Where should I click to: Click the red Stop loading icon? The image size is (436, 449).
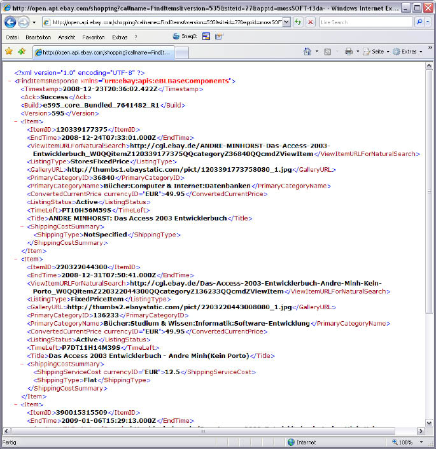(310, 22)
